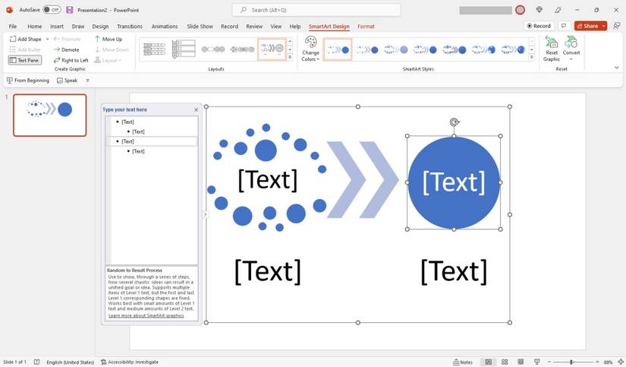Open Customize Quick Access Toolbar dropdown

(x=87, y=81)
